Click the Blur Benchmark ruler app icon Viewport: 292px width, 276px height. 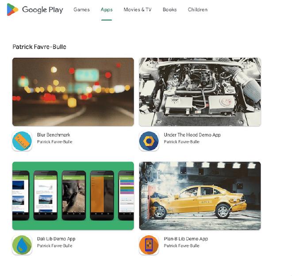click(x=22, y=141)
